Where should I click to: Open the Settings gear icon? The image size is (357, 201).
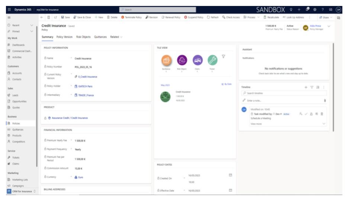(x=315, y=10)
